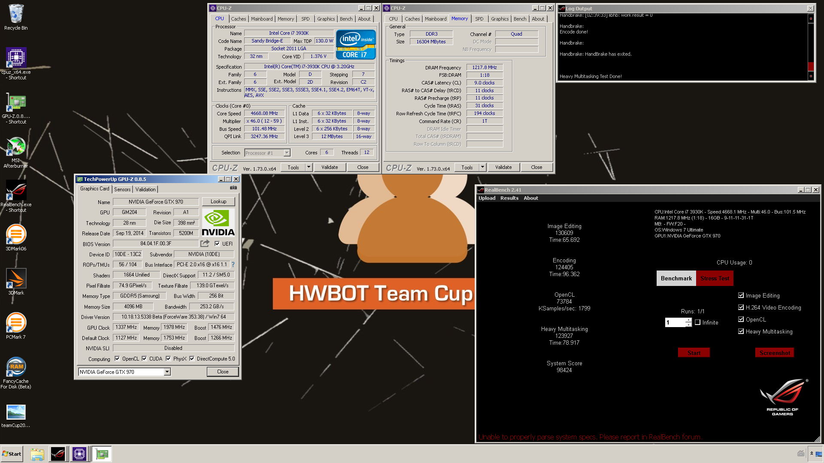The height and width of the screenshot is (463, 824).
Task: Open MSI Afterburner desktop icon
Action: click(16, 146)
